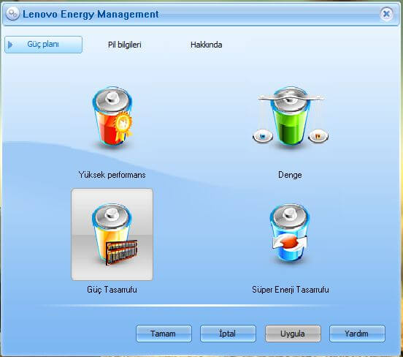Choose the green Denge battery with scales
Viewport: 403px width, 357px height.
pos(291,119)
